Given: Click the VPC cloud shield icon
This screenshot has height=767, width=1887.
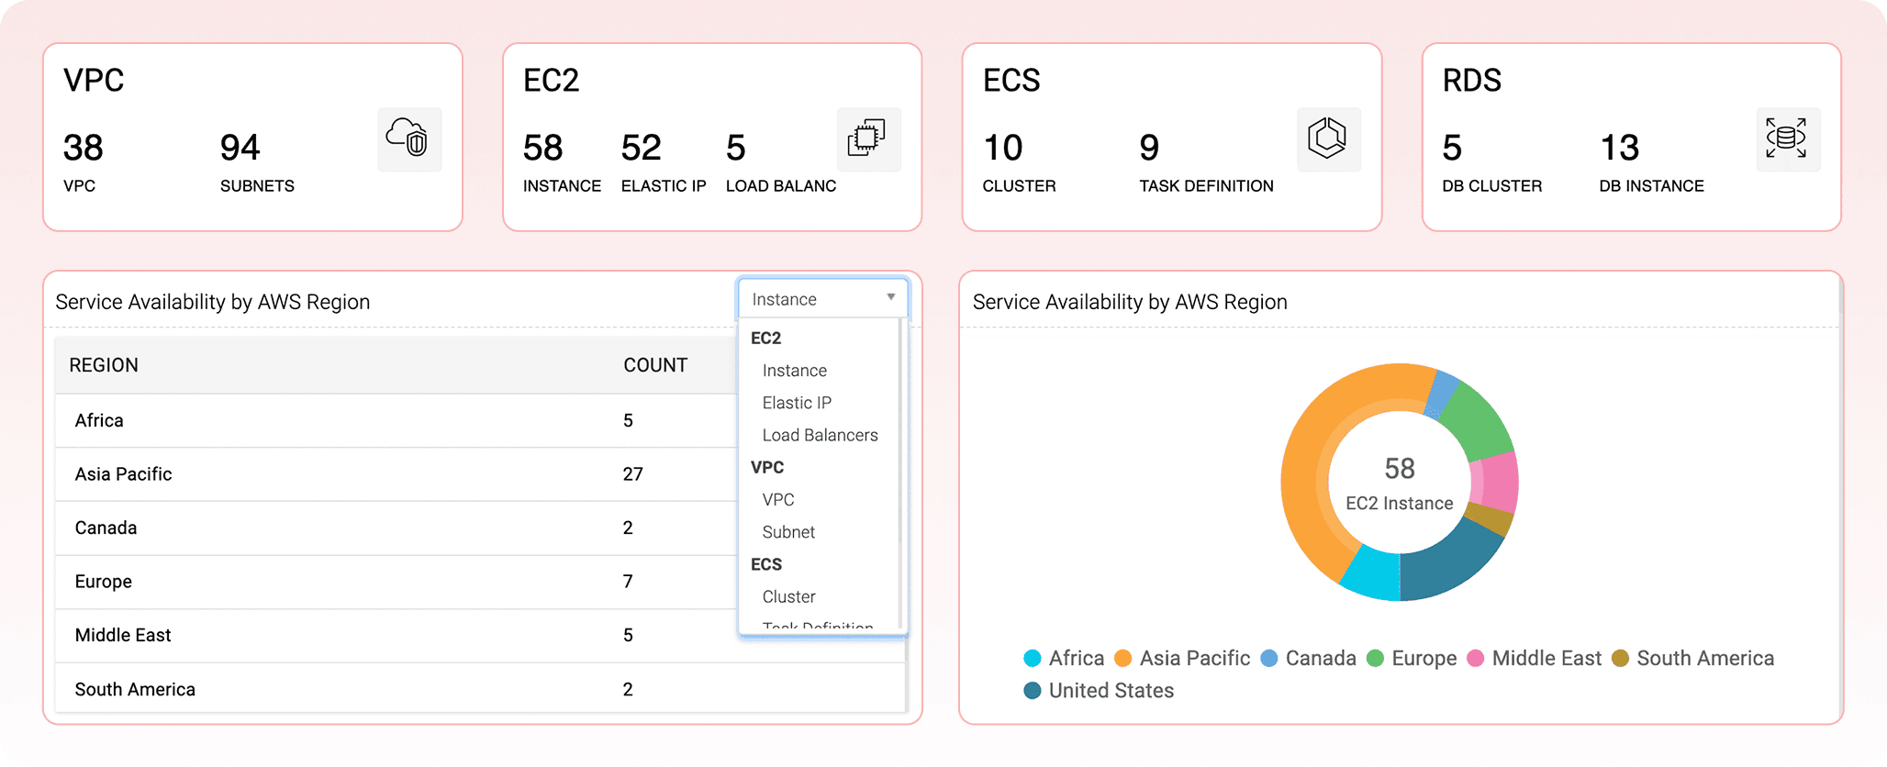Looking at the screenshot, I should [409, 139].
